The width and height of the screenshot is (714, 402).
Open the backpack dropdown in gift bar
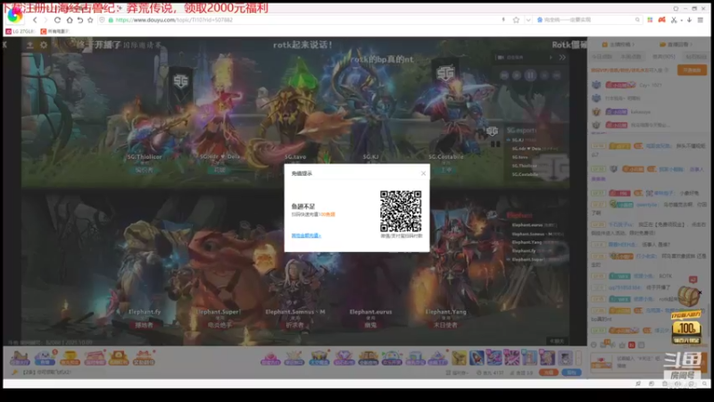pos(457,373)
